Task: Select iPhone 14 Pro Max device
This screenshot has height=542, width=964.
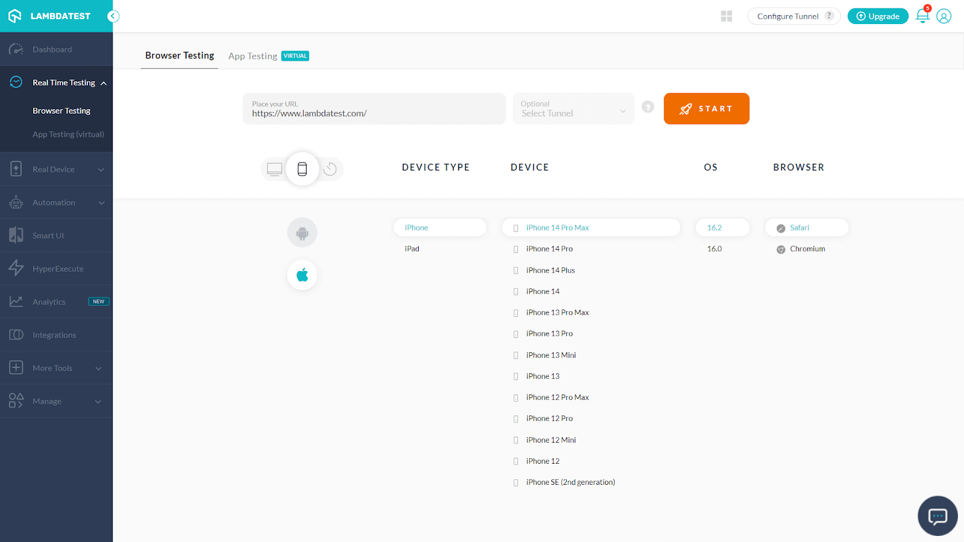Action: point(591,228)
